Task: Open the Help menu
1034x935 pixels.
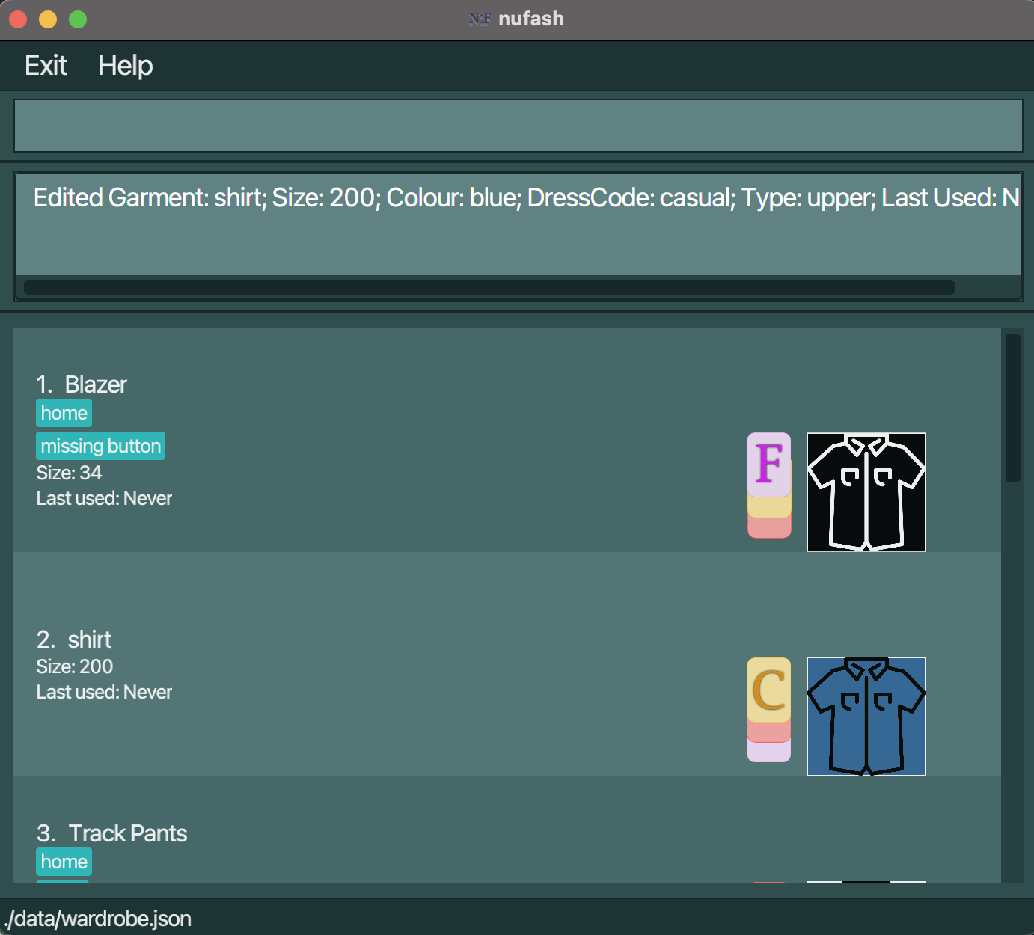Action: pyautogui.click(x=125, y=66)
